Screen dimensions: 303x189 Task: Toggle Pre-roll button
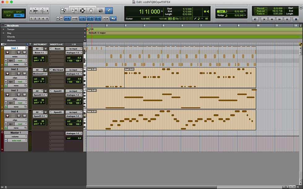[x=260, y=8]
